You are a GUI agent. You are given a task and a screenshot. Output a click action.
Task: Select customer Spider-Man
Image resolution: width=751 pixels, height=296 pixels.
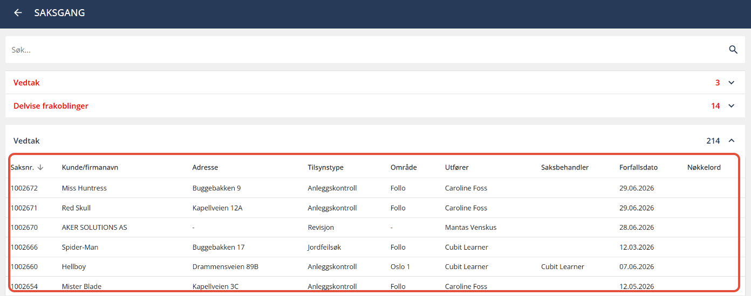80,248
